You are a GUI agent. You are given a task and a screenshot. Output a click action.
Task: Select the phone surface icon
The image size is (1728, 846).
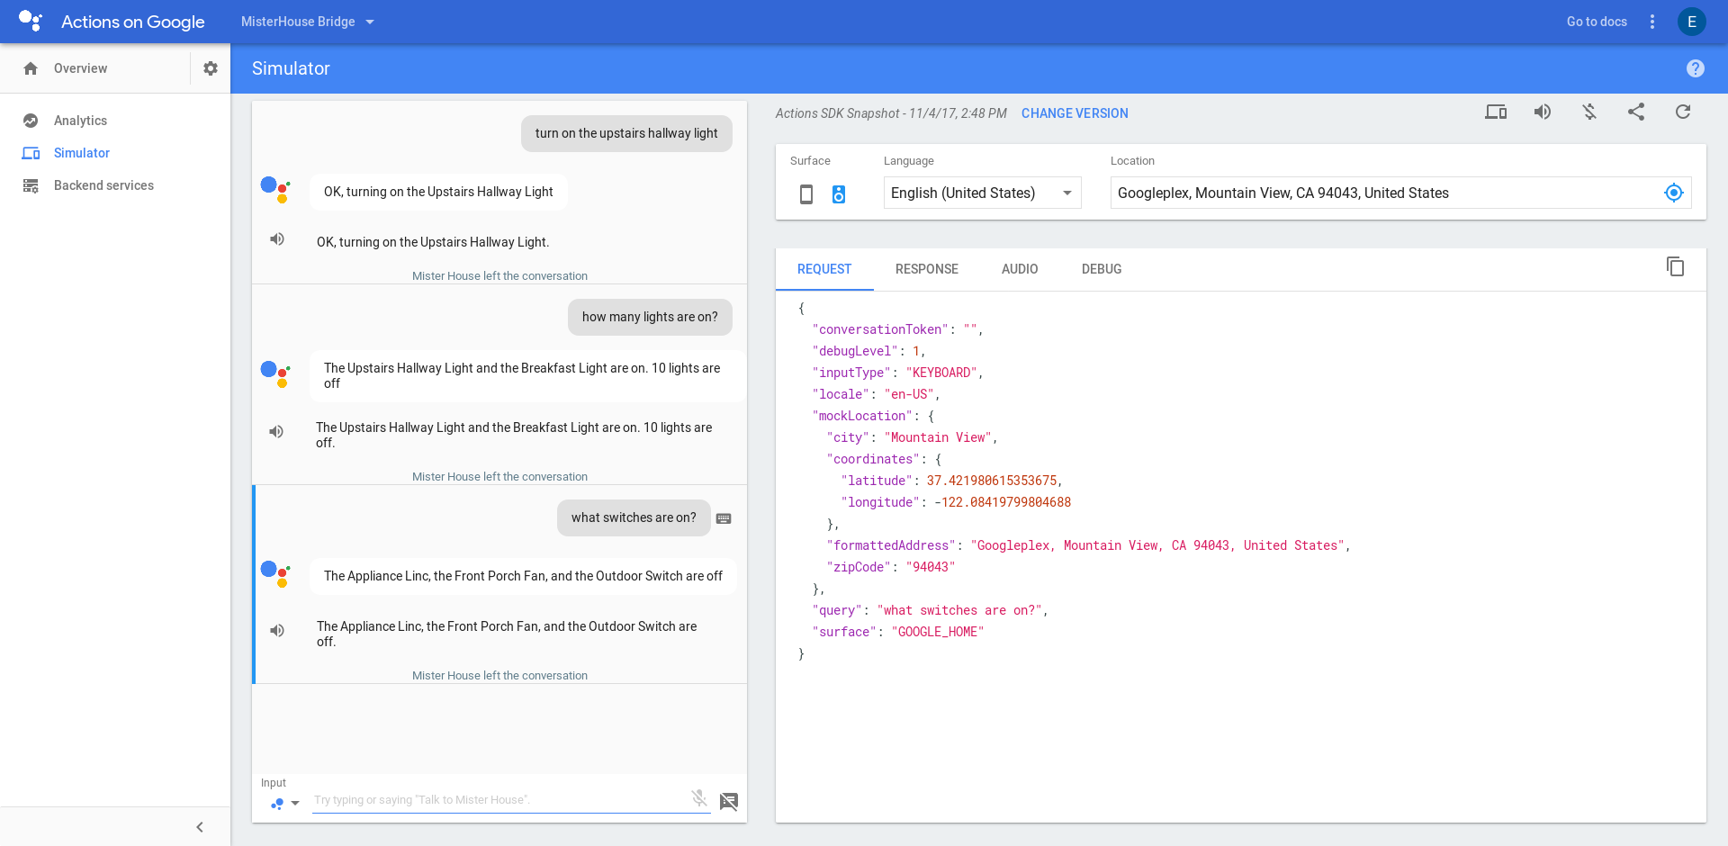pos(806,193)
